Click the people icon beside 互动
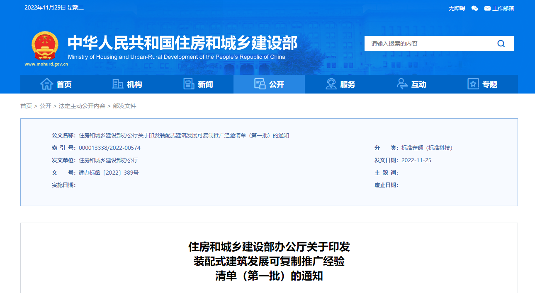The height and width of the screenshot is (293, 535). point(402,84)
